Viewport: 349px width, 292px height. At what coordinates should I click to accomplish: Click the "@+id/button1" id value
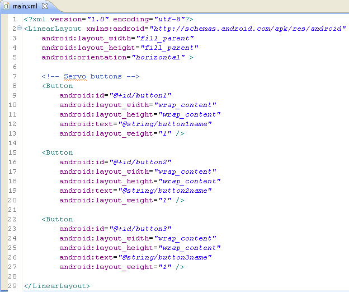[140, 95]
